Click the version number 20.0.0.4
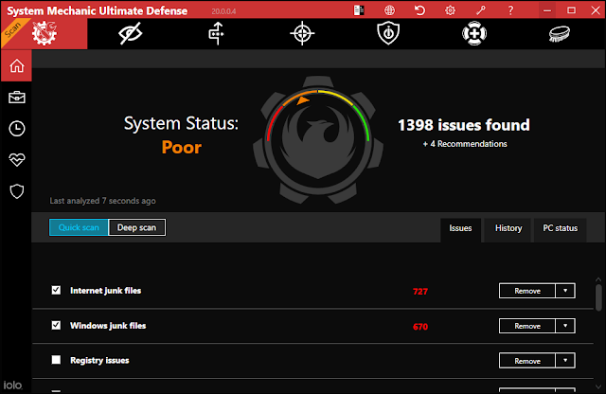 point(223,11)
